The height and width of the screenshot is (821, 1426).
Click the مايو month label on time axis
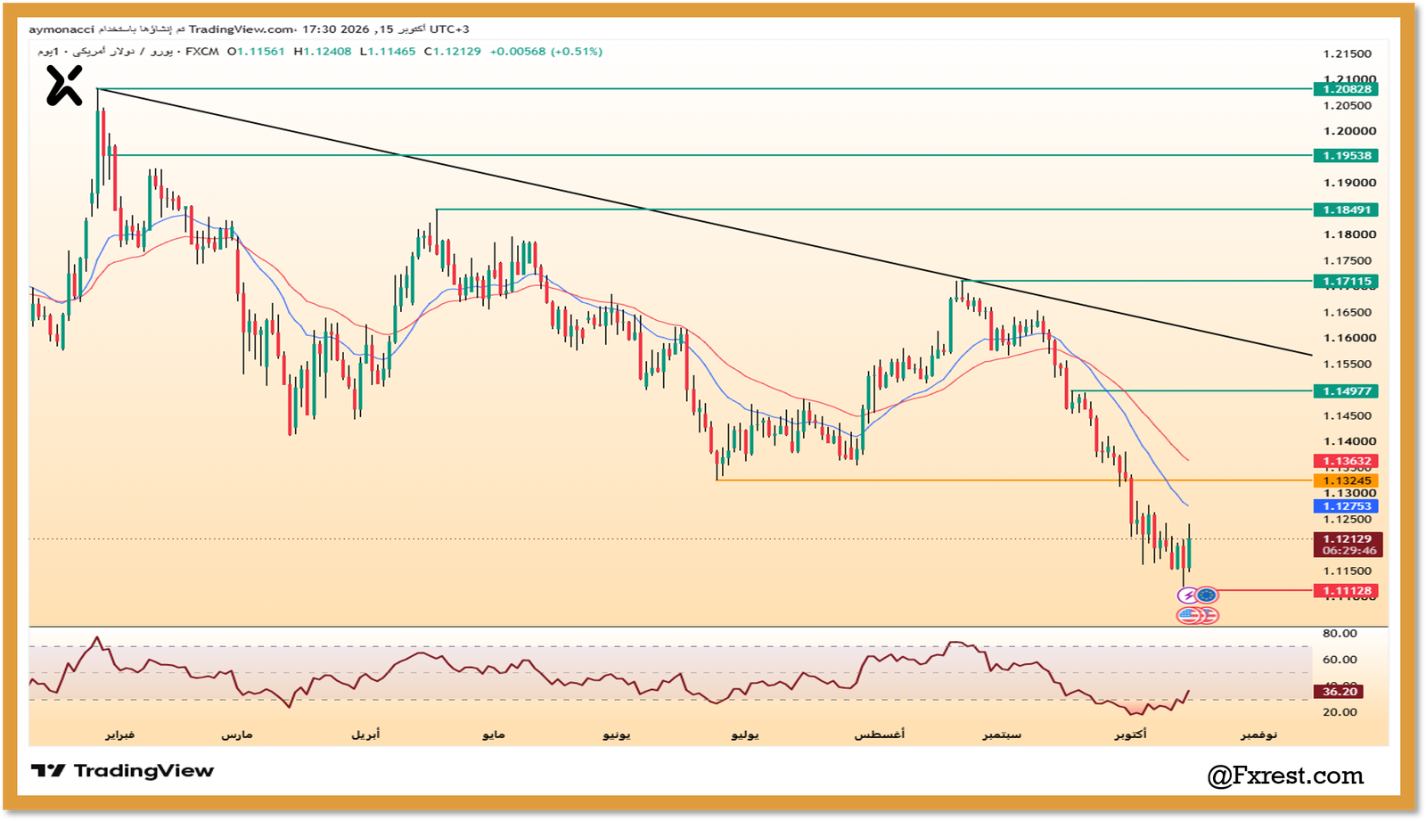[494, 735]
